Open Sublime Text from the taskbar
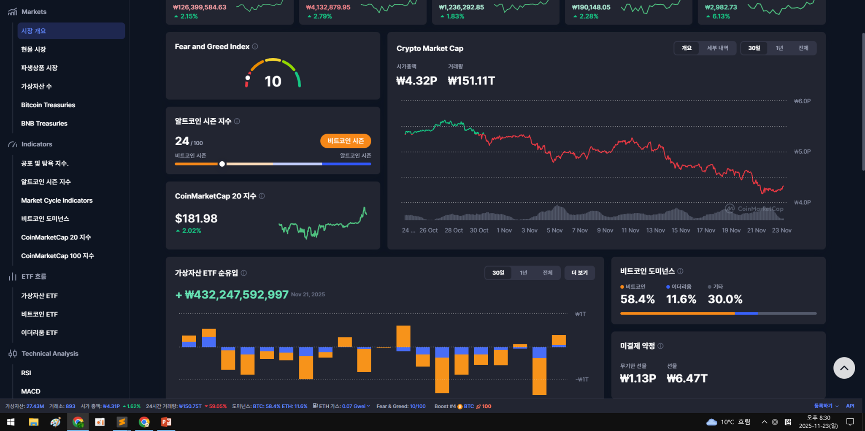Screen dimensions: 865x431 tap(122, 422)
